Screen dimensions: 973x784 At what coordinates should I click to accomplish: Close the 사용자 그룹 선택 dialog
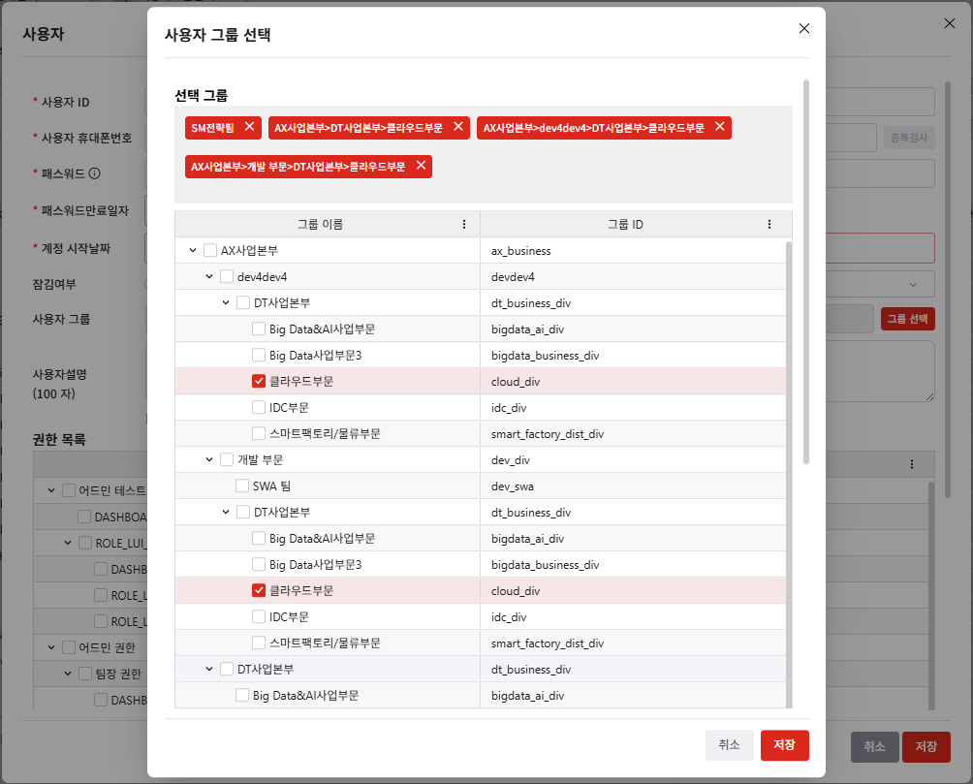pos(804,28)
